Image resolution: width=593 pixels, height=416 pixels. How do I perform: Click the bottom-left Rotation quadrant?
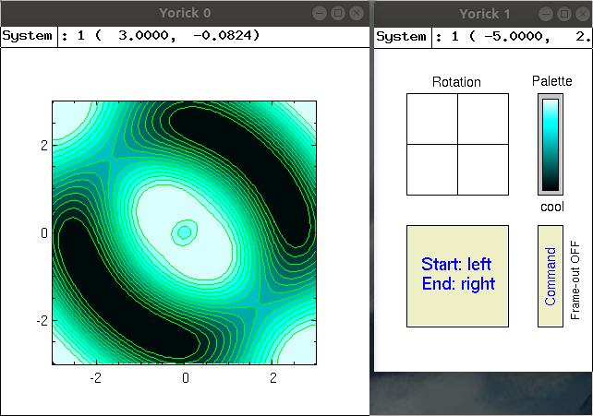click(432, 170)
